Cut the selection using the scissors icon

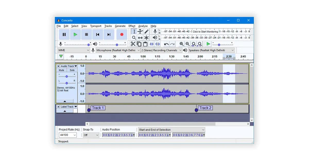click(133, 44)
